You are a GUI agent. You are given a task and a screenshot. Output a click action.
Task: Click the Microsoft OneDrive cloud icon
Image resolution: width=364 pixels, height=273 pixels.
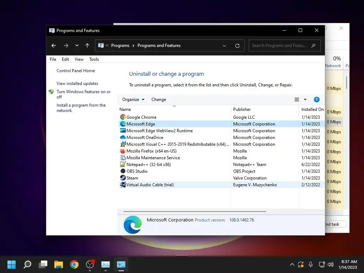[123, 138]
